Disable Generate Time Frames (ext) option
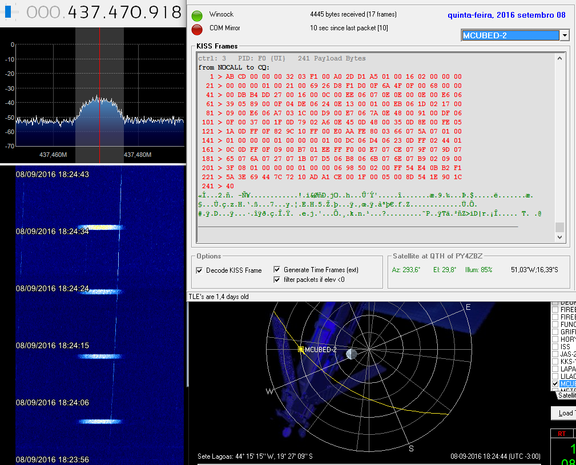The height and width of the screenshot is (465, 576). point(277,270)
